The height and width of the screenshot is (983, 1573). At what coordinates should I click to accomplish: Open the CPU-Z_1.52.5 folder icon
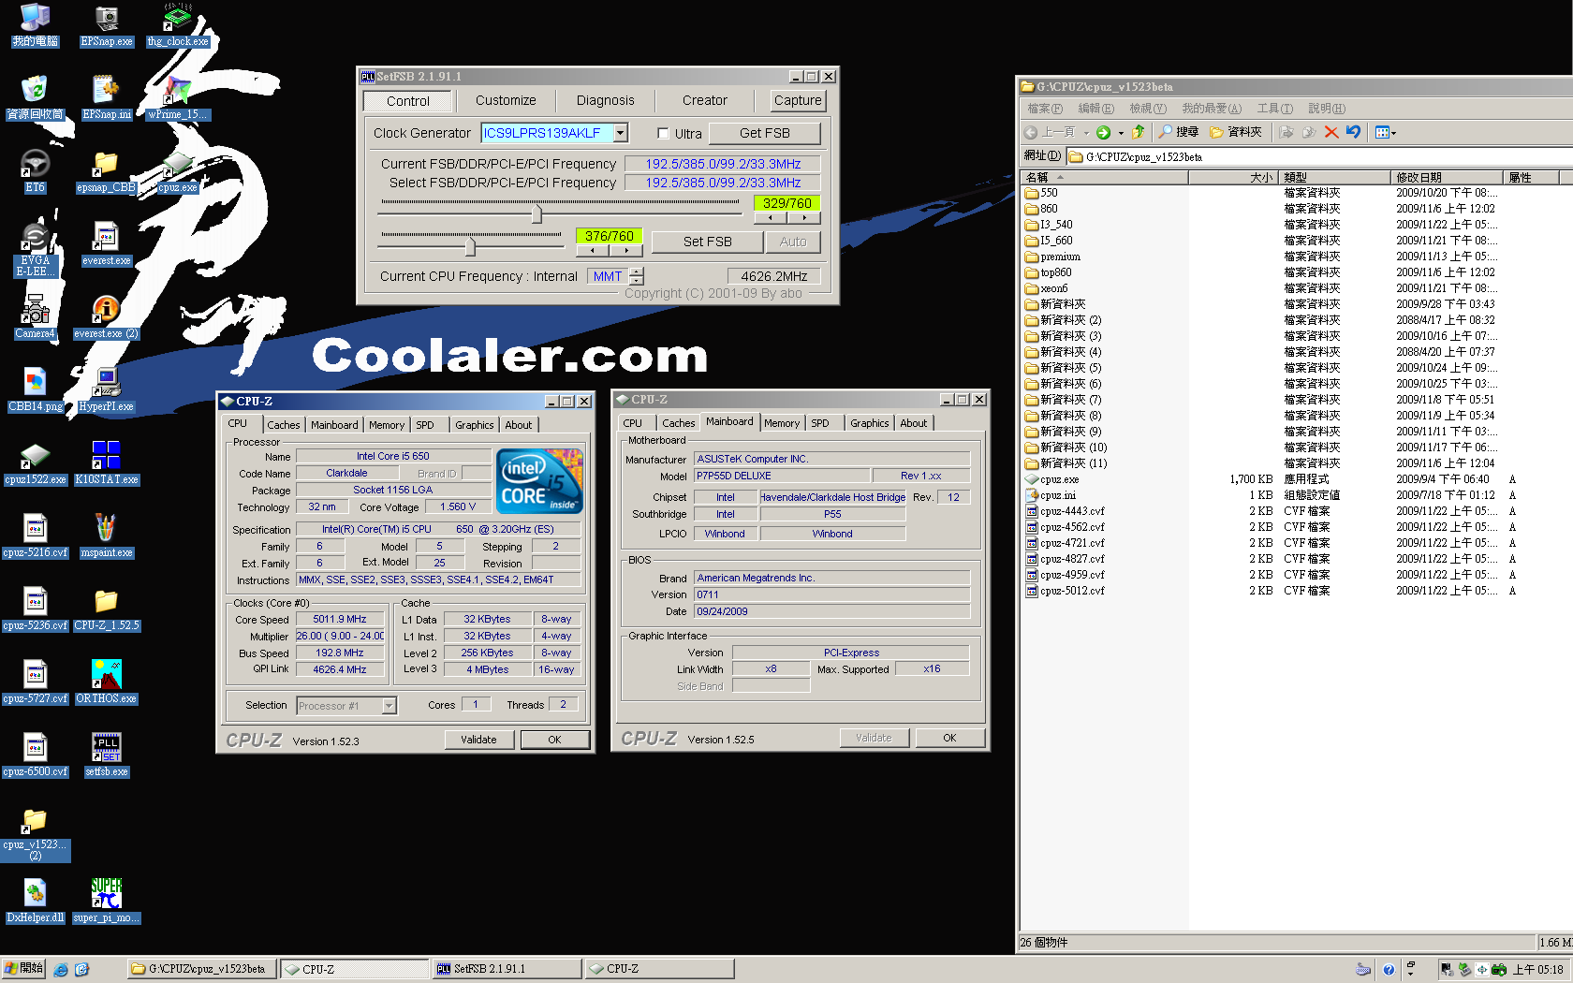pyautogui.click(x=106, y=609)
